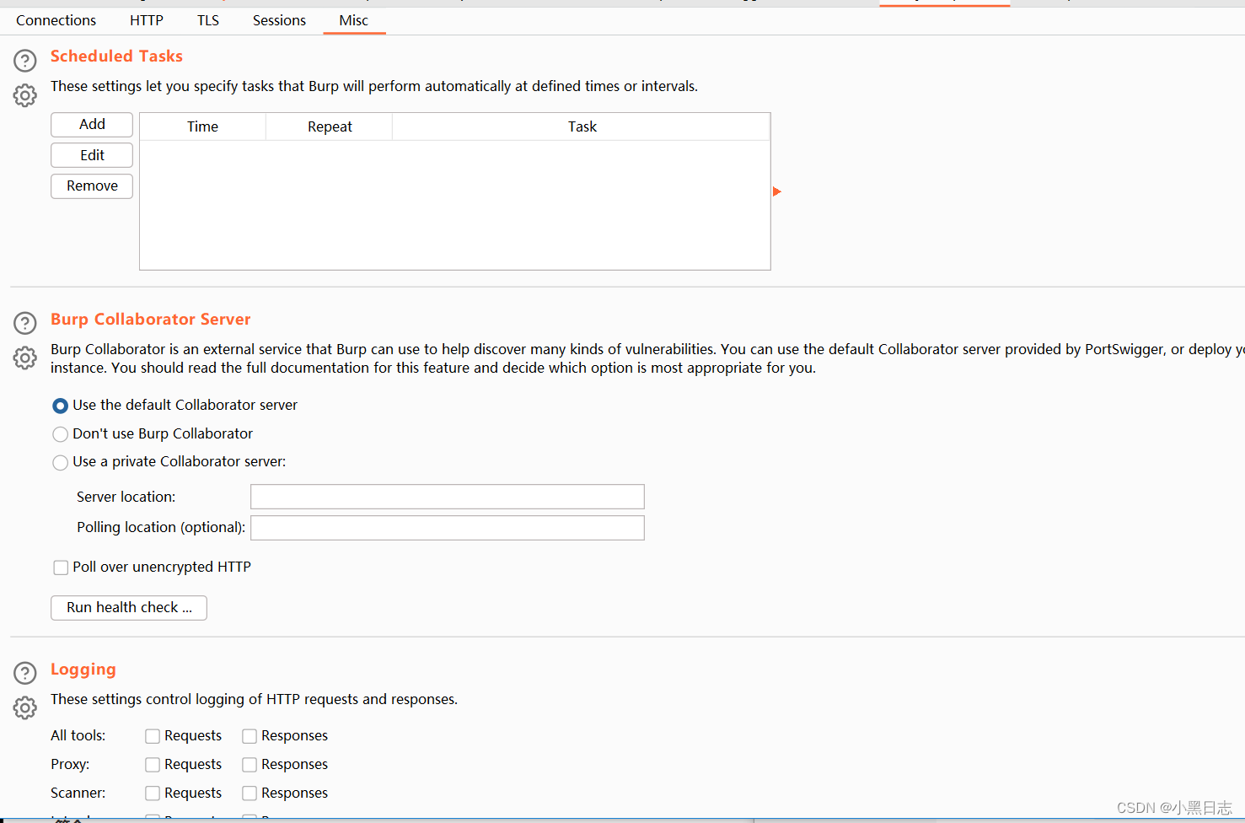Viewport: 1245px width, 823px height.
Task: Open help for Burp Collaborator Server
Action: pyautogui.click(x=25, y=323)
